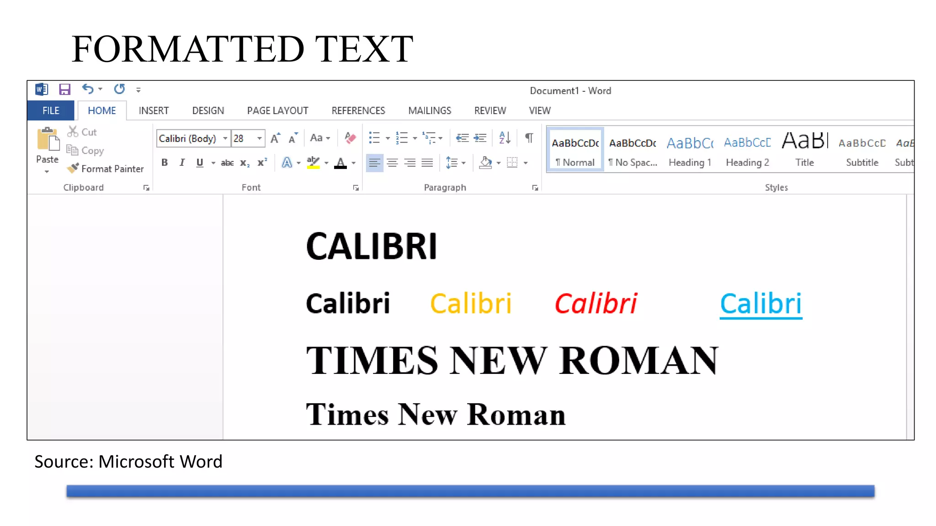Select the HOME tab
Screen dimensions: 936x526
point(102,110)
